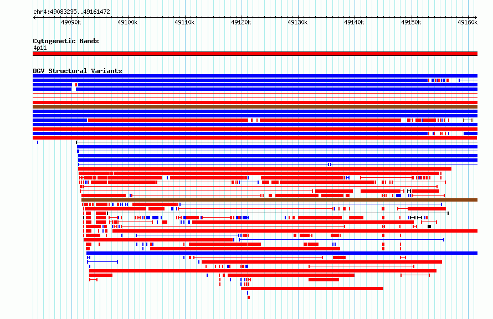Click the bottom-most small red variant mark
Image resolution: width=493 pixels, height=319 pixels.
point(249,297)
